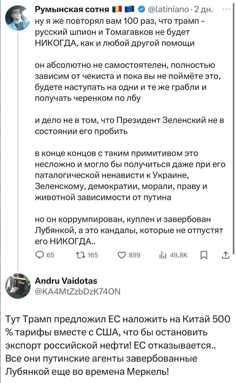Screen dimensions: 236x383
Task: View analytics icon showing 49,8K views
Action: (162, 255)
